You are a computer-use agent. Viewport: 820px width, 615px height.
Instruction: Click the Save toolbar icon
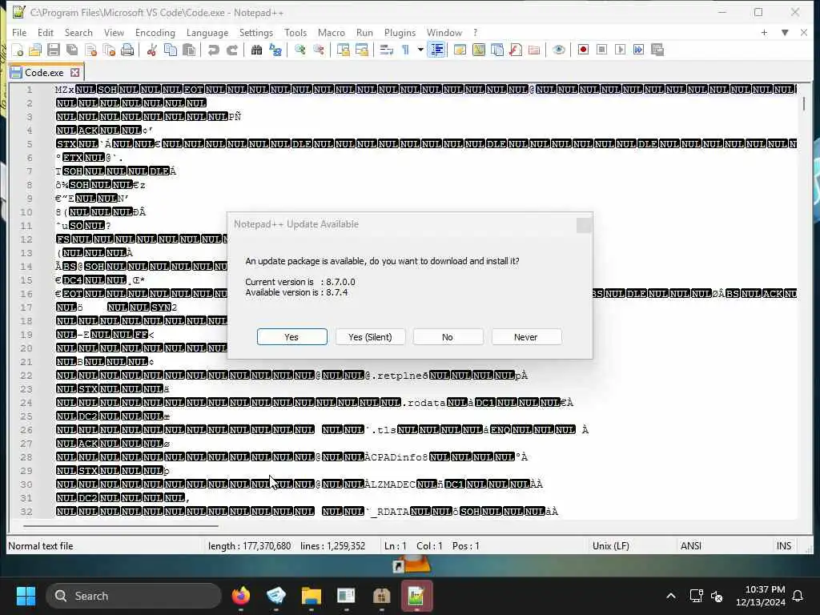pyautogui.click(x=54, y=50)
